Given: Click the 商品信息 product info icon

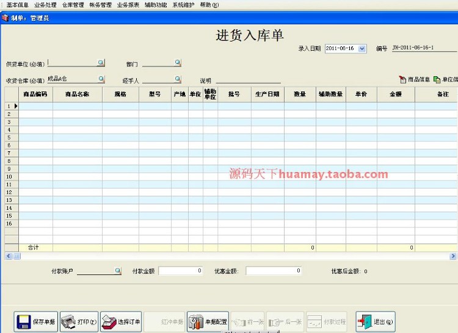Looking at the screenshot, I should [x=402, y=79].
